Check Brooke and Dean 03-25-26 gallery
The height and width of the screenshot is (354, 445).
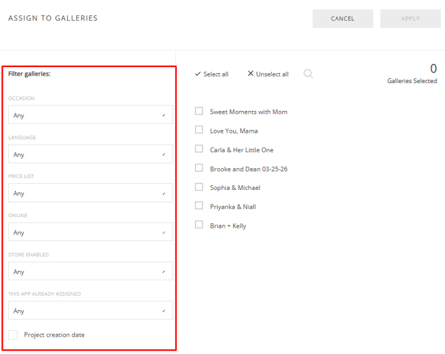[x=199, y=169]
